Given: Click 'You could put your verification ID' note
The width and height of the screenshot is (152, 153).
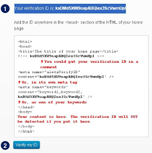Looking at the screenshot, I should click(x=90, y=64).
